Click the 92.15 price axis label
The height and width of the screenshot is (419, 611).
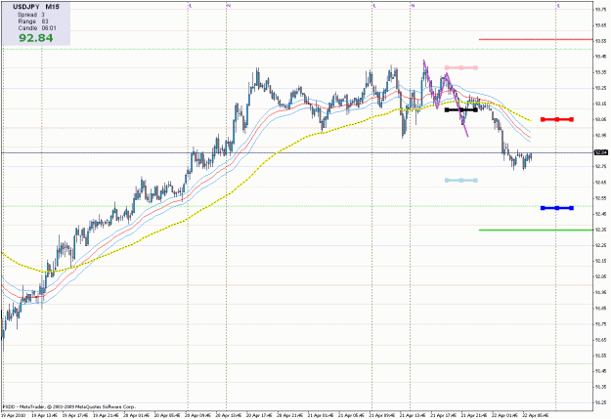[600, 261]
